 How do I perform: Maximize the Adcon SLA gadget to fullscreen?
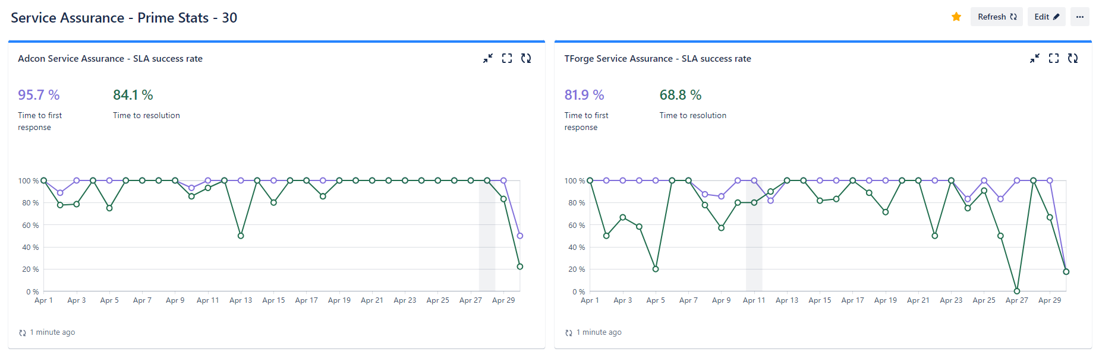507,58
